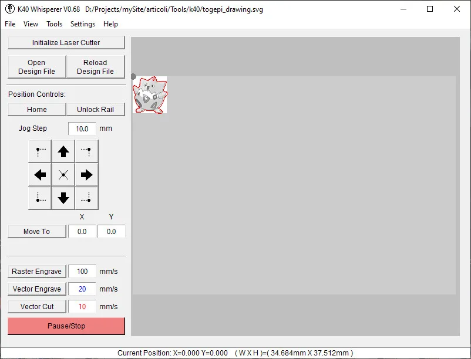471x359 pixels.
Task: Move laser to center position icon
Action: tap(63, 175)
